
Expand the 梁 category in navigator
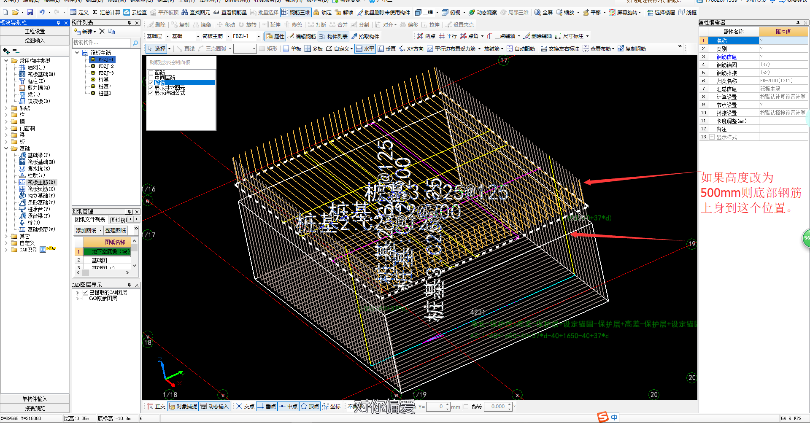coord(6,135)
